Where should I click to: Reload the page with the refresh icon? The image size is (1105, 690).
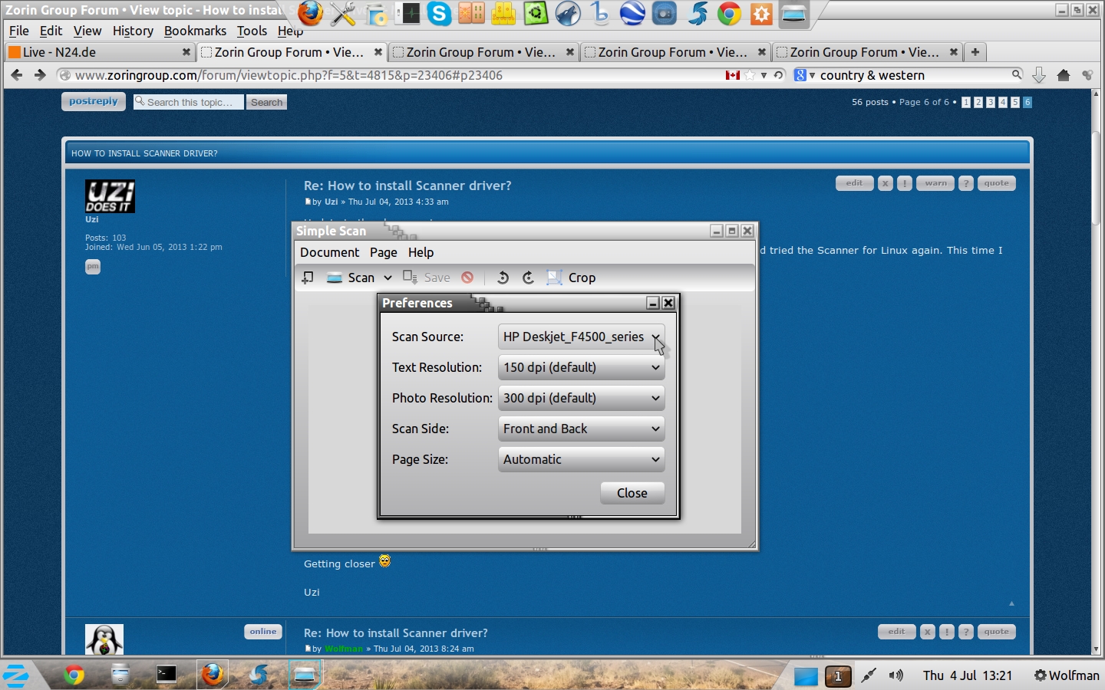pos(778,75)
